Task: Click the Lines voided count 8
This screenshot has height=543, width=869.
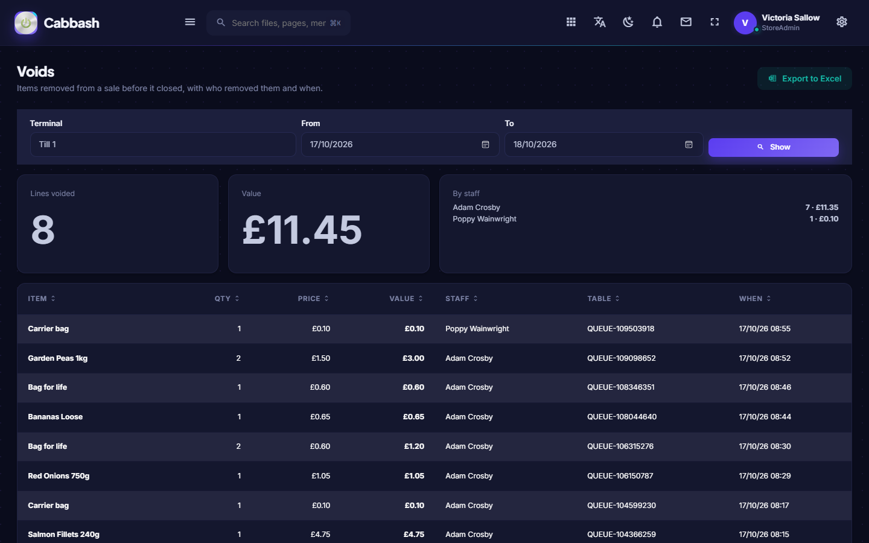Action: 43,230
